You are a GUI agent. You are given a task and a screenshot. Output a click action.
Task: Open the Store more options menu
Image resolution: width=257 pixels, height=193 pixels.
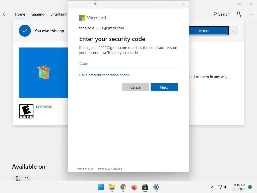[251, 14]
